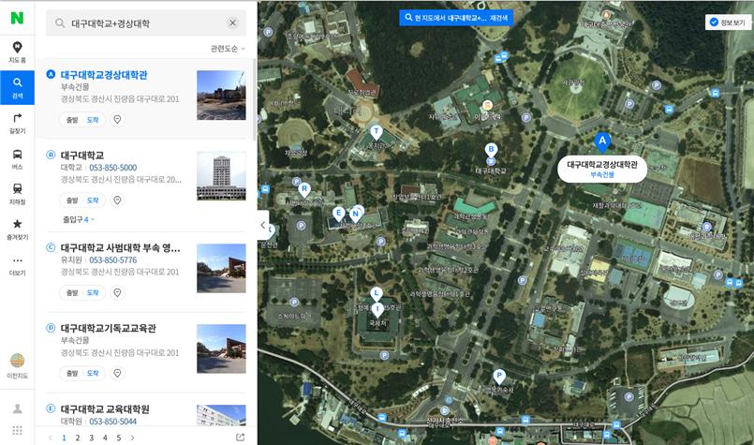
Task: Open the 지도 홈 map home icon
Action: [17, 52]
